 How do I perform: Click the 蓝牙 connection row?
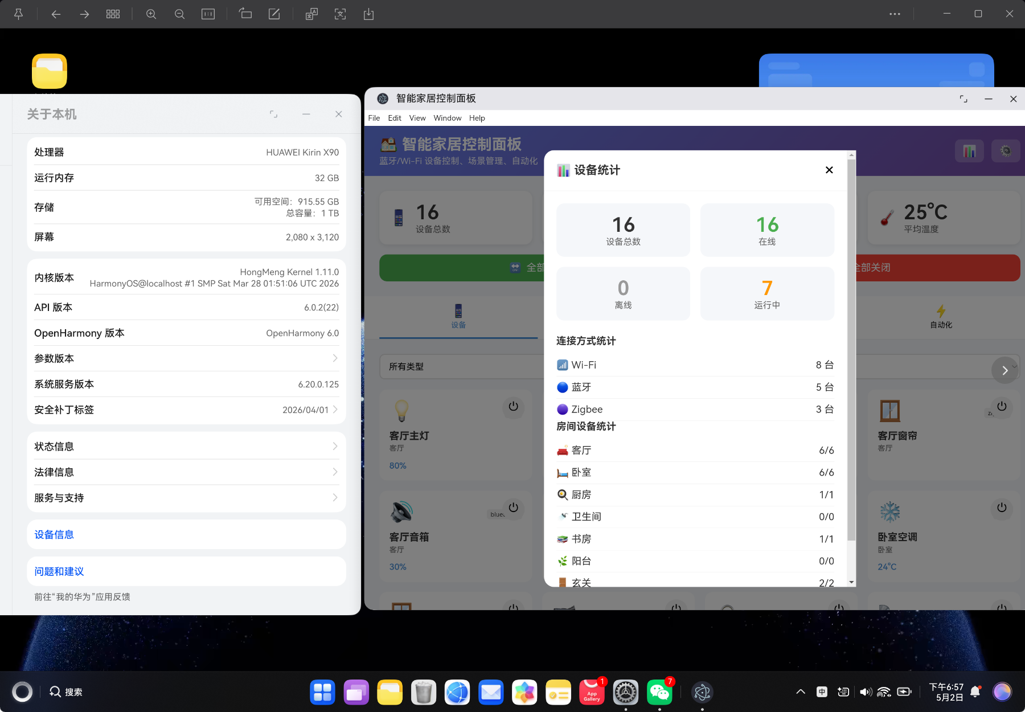pyautogui.click(x=695, y=387)
